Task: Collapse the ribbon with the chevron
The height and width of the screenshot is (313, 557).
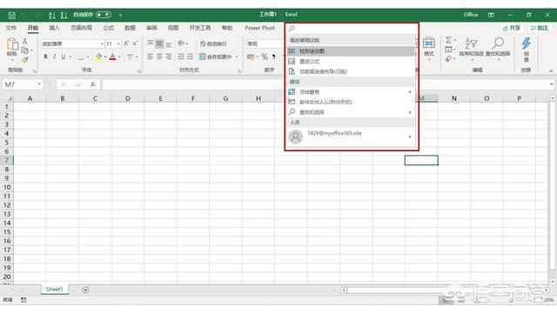Action: [551, 71]
